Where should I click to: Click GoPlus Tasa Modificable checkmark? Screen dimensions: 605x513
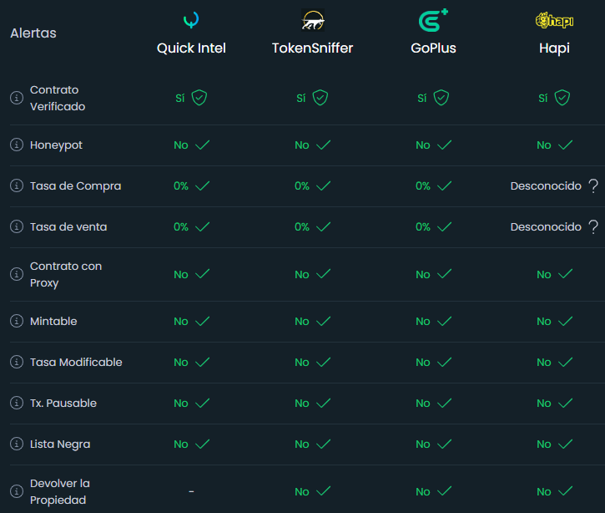click(x=445, y=362)
